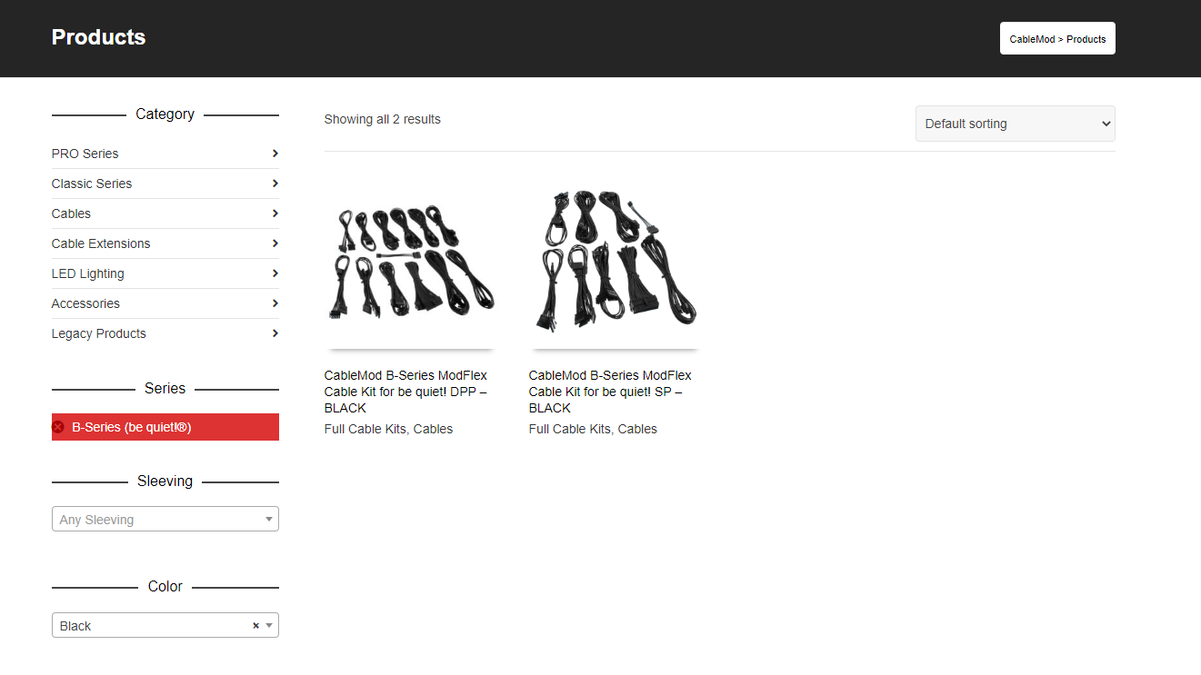Click the 'Showing all 2 results' text
Viewport: 1201px width, 675px height.
383,119
